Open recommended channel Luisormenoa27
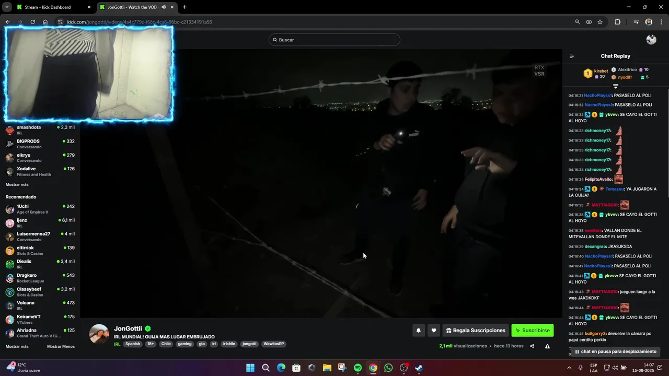The width and height of the screenshot is (669, 376). 40,237
